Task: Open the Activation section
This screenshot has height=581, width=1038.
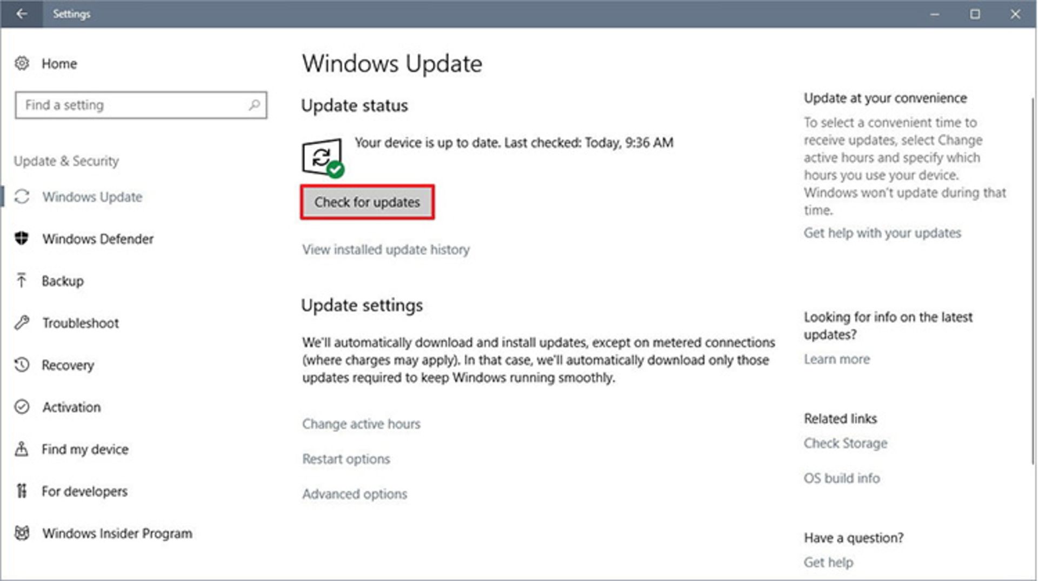Action: click(x=71, y=407)
